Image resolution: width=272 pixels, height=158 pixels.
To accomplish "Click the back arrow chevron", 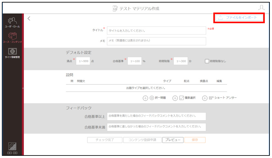I will pyautogui.click(x=29, y=18).
